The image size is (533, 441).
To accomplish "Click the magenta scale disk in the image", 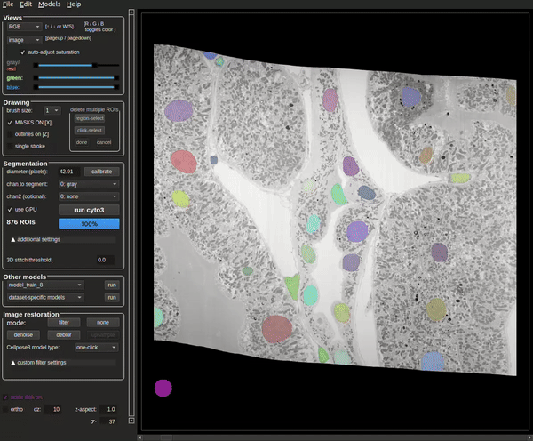I will click(x=163, y=388).
